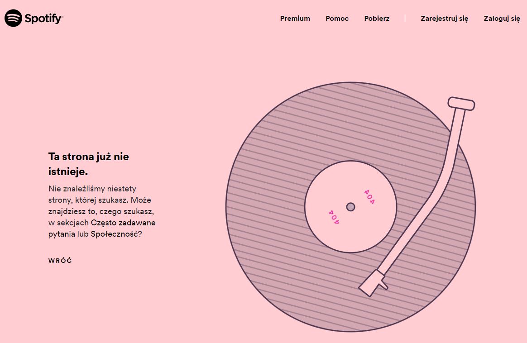The height and width of the screenshot is (343, 527).
Task: Click the WRÓĆ back link
Action: 60,261
